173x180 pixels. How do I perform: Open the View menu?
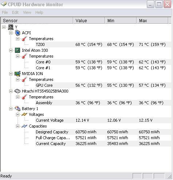(27, 12)
